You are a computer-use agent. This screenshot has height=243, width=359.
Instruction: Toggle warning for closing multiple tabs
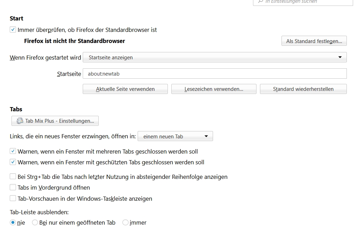13,151
